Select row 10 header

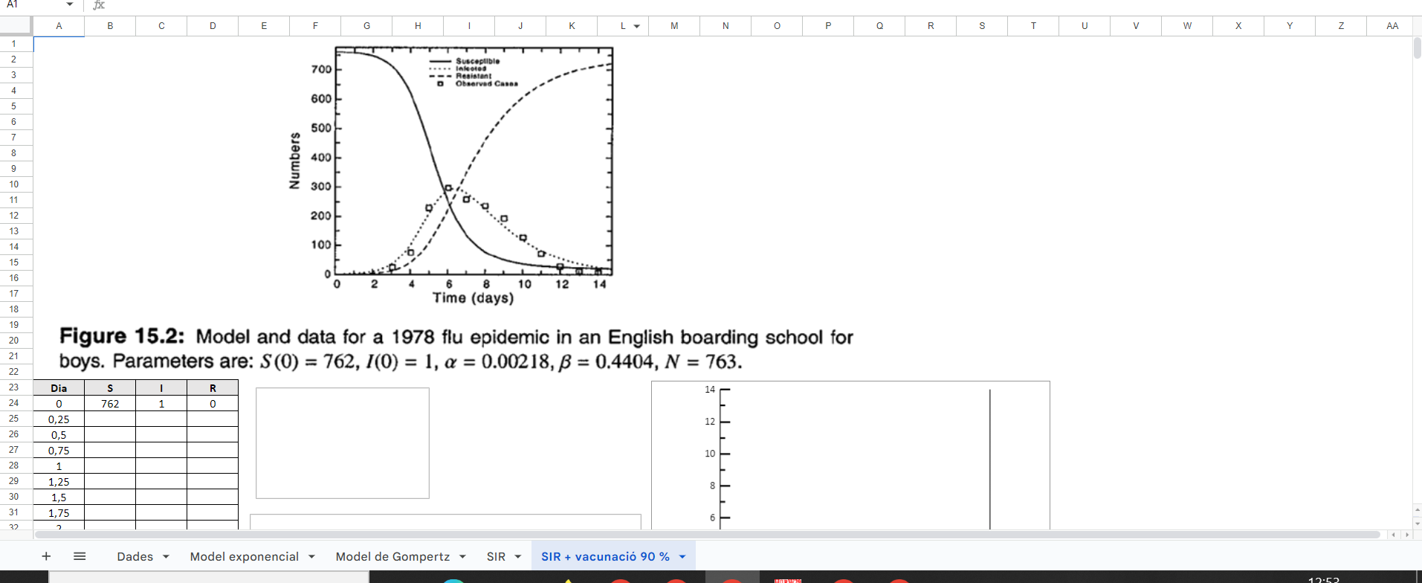[x=14, y=184]
